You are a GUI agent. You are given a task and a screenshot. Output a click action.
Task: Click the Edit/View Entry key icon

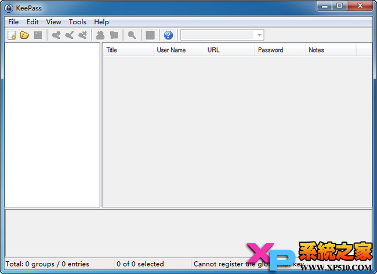69,35
